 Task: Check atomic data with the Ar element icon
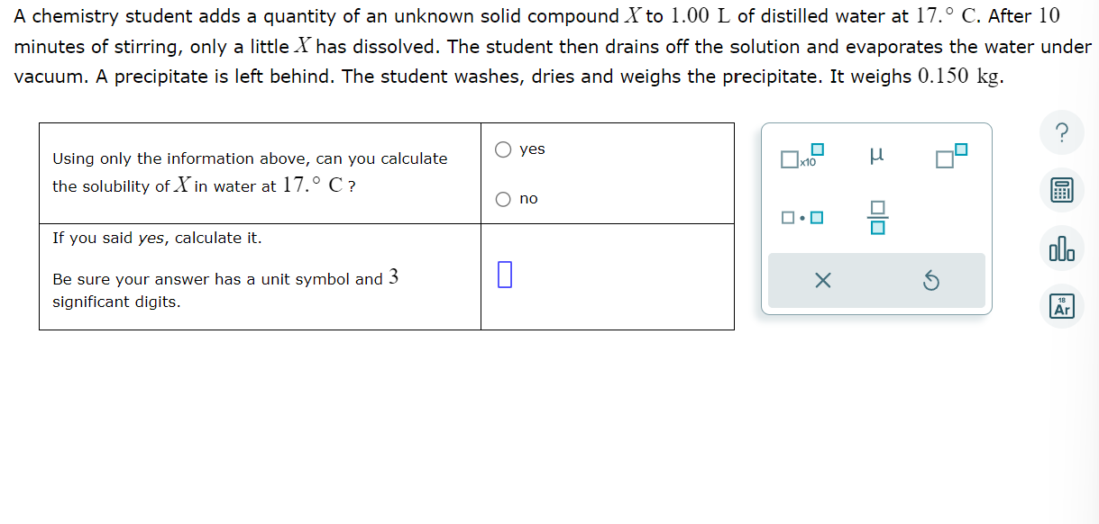1061,305
